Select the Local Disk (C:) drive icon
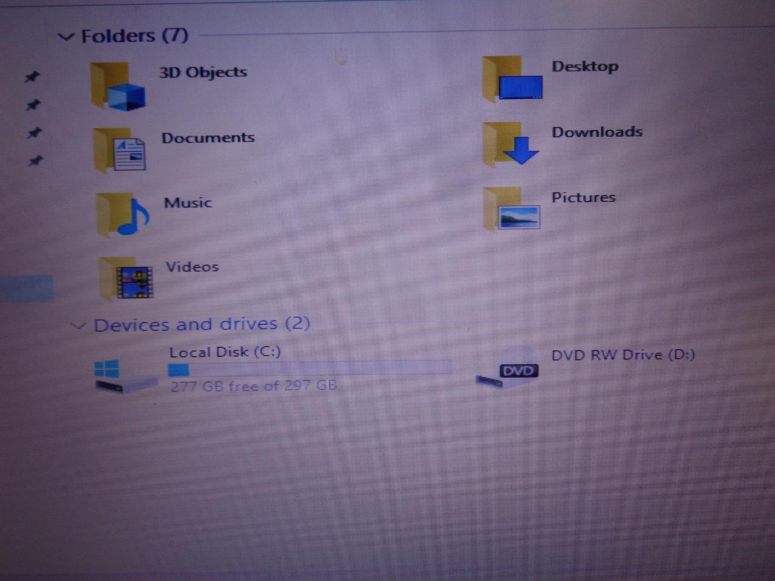The image size is (775, 581). pos(125,375)
